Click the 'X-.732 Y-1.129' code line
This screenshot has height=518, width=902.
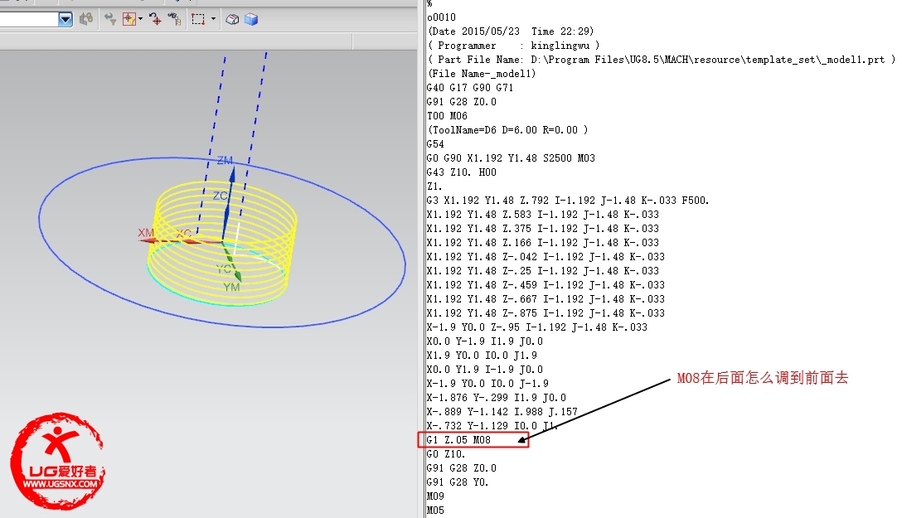[x=492, y=425]
